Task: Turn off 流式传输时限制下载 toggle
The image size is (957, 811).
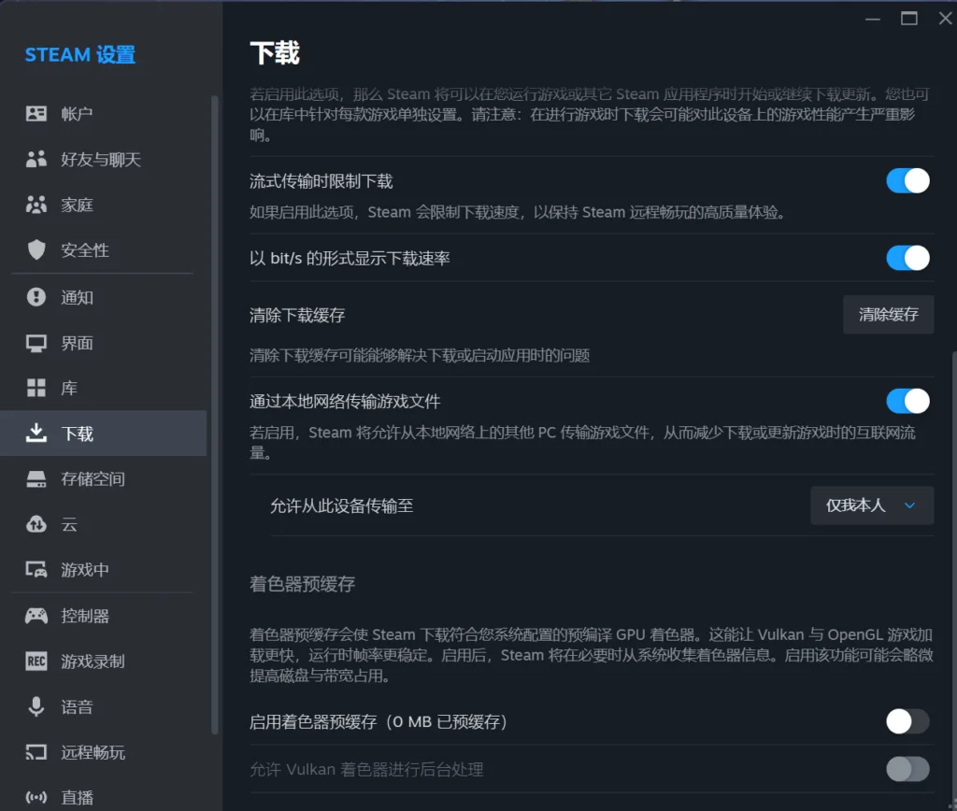Action: pyautogui.click(x=907, y=180)
